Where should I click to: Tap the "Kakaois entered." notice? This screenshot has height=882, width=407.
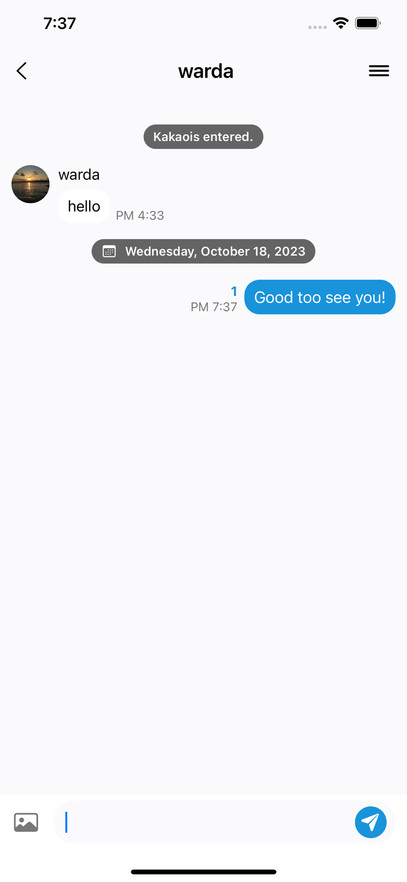tap(203, 137)
